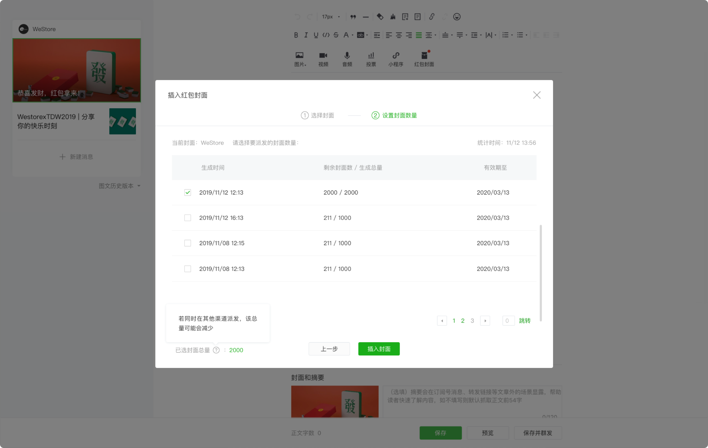Open the red envelope cover tool

424,59
